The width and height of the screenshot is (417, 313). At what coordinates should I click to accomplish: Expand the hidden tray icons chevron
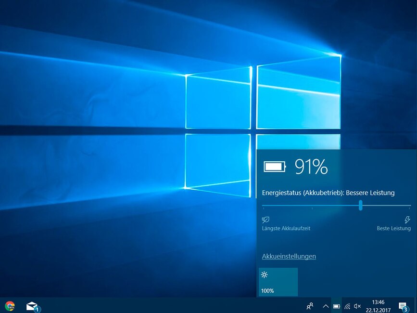(326, 306)
